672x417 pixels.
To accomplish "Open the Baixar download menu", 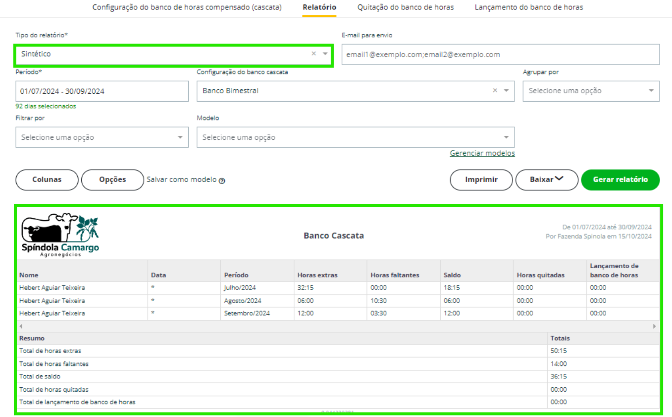I will click(546, 179).
